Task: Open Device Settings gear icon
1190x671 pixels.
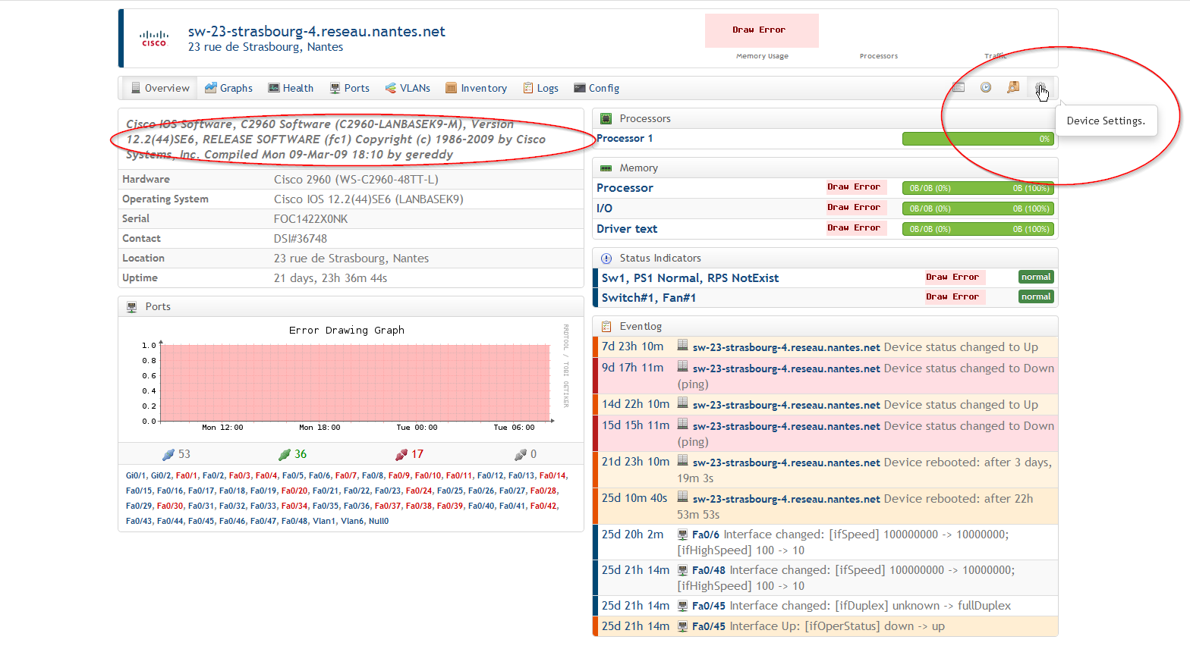Action: pos(1040,88)
